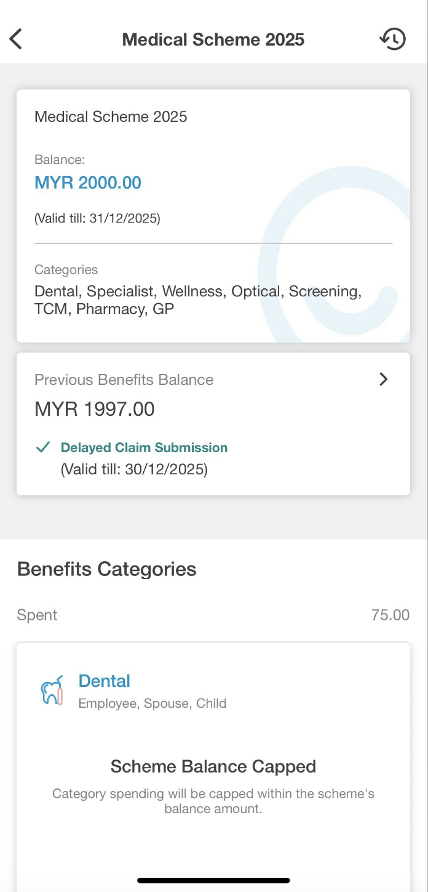Tap the Valid till 31/12/2025 text

point(97,219)
